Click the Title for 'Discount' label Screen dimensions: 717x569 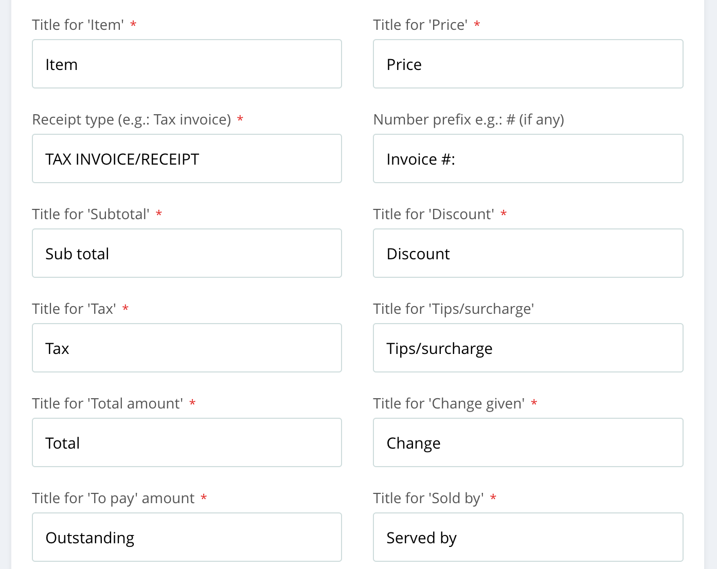pyautogui.click(x=434, y=214)
